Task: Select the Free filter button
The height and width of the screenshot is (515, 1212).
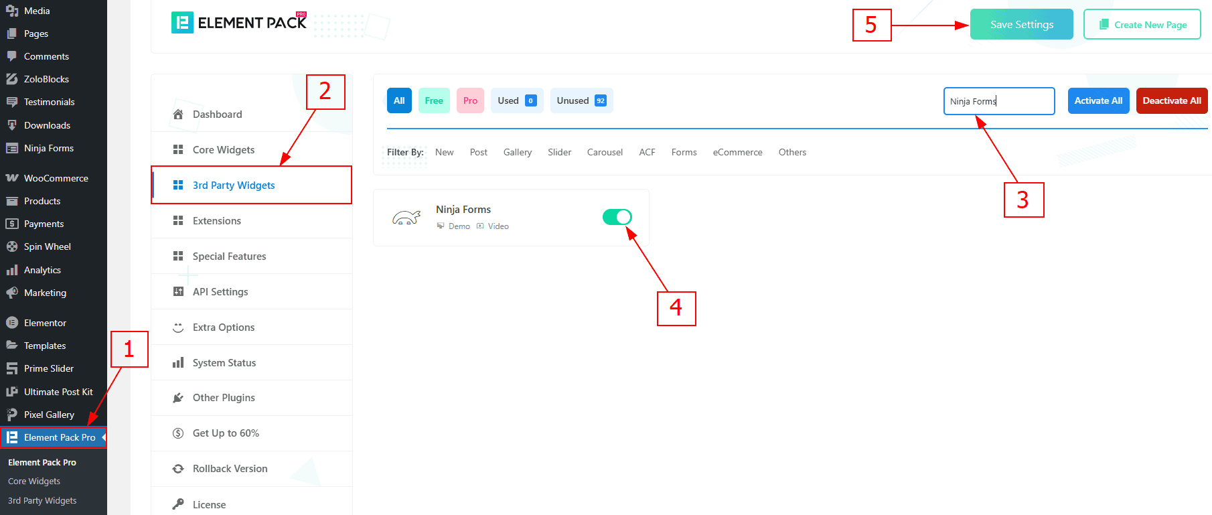Action: 434,100
